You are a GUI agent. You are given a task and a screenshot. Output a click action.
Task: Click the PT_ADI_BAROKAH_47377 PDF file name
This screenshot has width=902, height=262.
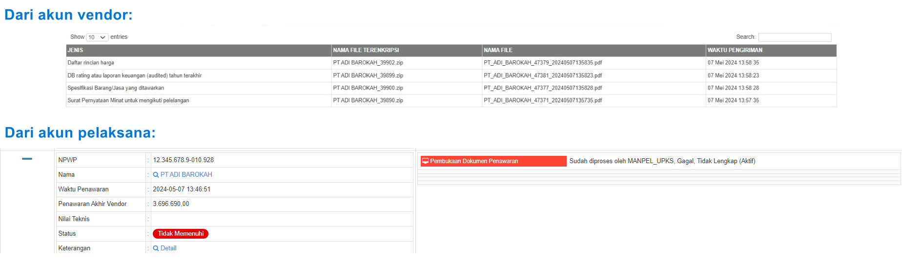[543, 88]
